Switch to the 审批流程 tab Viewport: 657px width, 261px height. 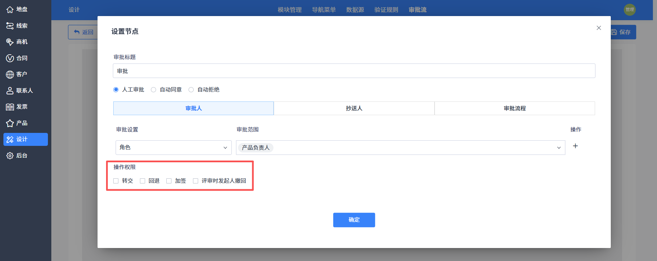coord(515,108)
